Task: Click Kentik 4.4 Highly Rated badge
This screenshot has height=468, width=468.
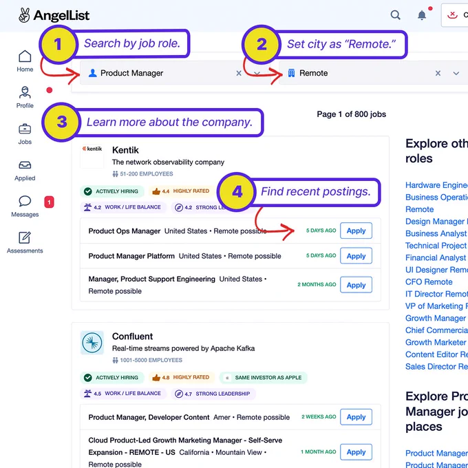Action: tap(181, 191)
